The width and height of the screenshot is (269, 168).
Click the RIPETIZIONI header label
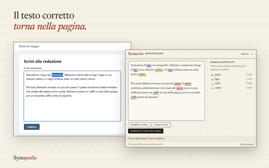154,54
